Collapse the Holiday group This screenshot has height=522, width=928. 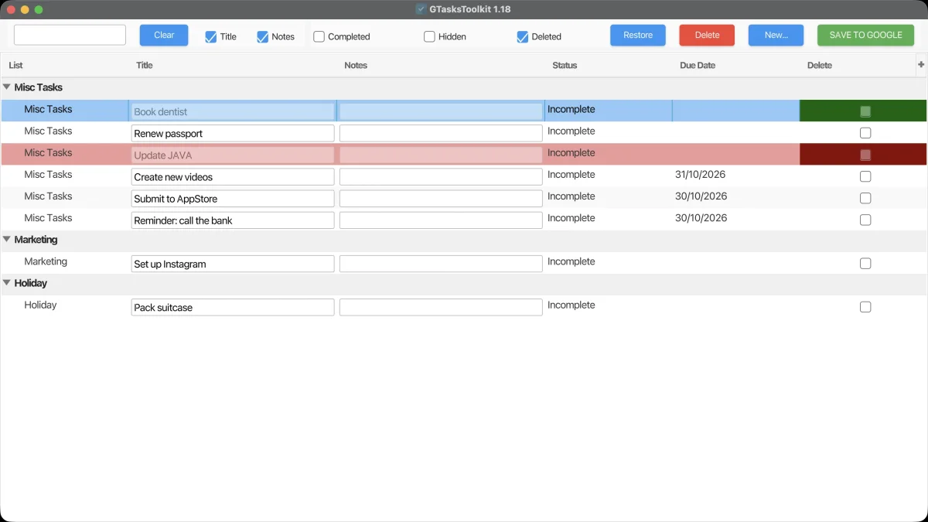coord(7,283)
